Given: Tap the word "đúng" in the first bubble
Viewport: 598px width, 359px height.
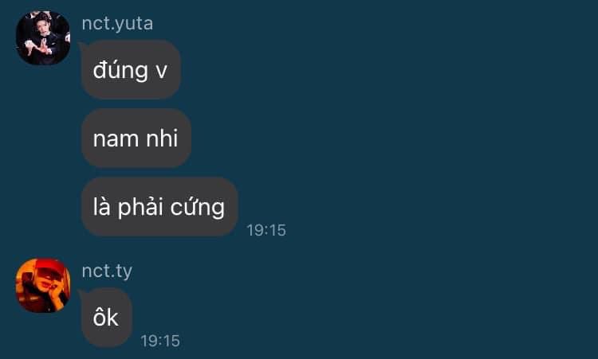Looking at the screenshot, I should 120,71.
